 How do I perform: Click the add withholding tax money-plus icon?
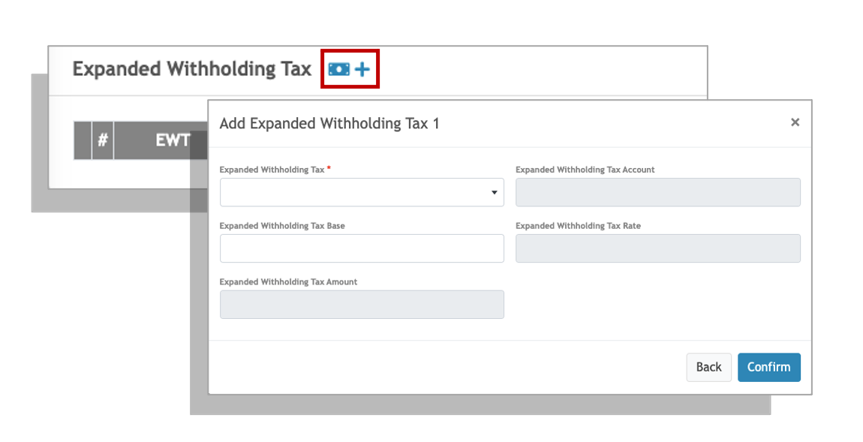(x=350, y=69)
